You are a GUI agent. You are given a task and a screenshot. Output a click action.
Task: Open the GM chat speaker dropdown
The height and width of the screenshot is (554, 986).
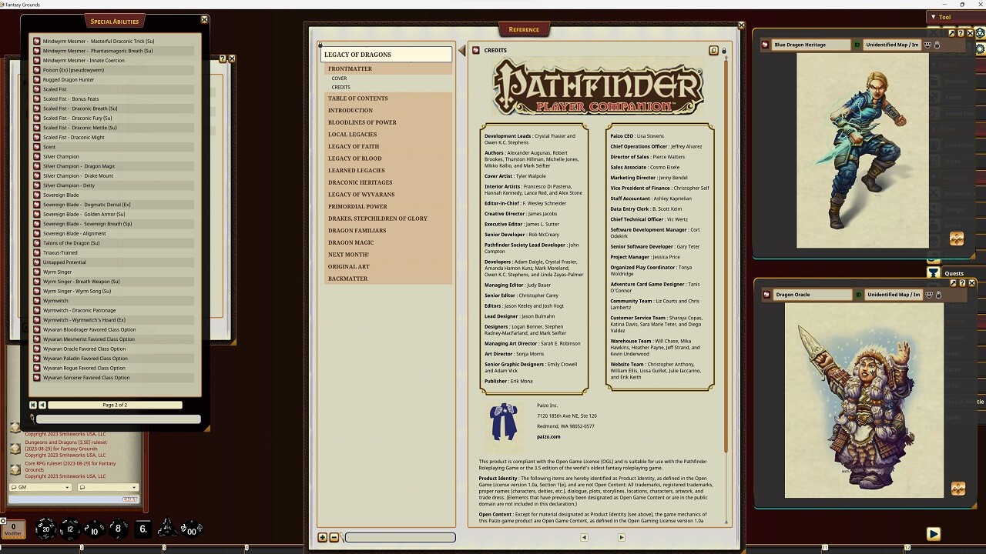(40, 487)
